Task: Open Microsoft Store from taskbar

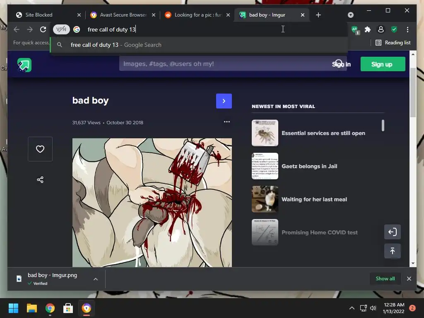Action: (x=68, y=308)
